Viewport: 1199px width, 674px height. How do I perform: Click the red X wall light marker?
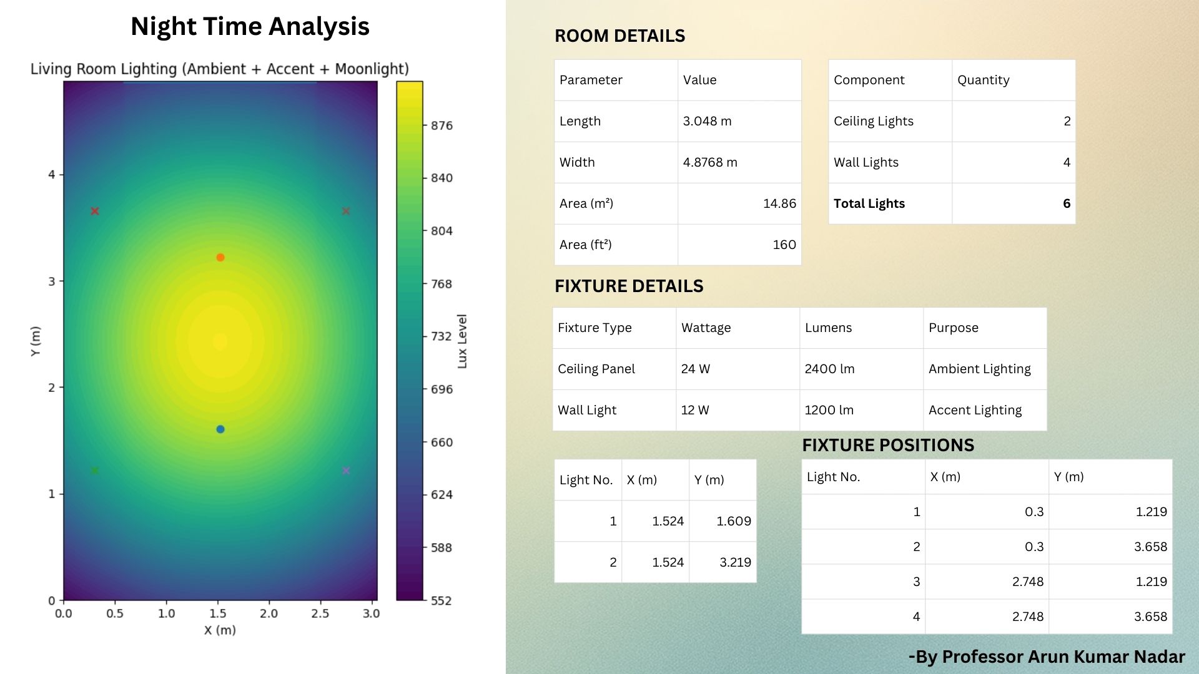(95, 211)
